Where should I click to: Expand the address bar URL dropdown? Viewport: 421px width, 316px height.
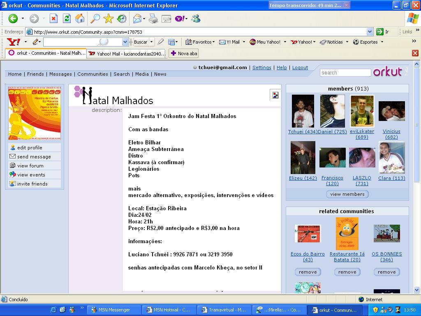[370, 32]
